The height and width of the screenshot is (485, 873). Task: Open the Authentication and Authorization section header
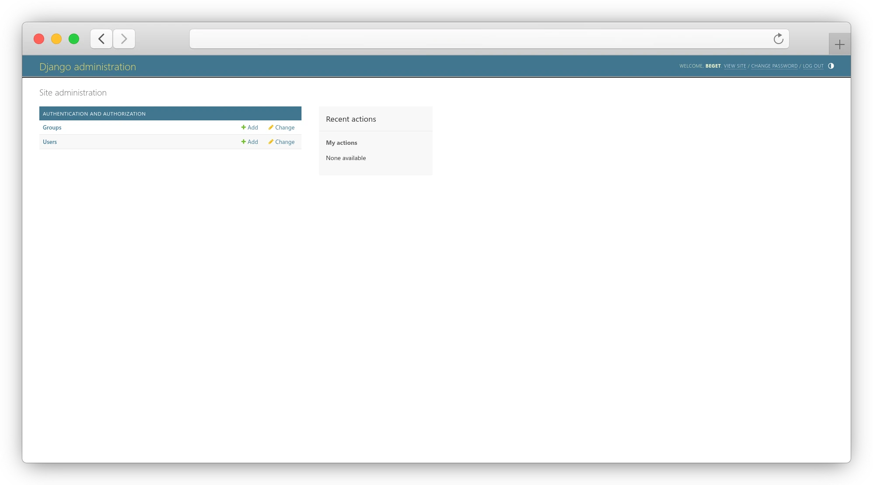click(94, 113)
